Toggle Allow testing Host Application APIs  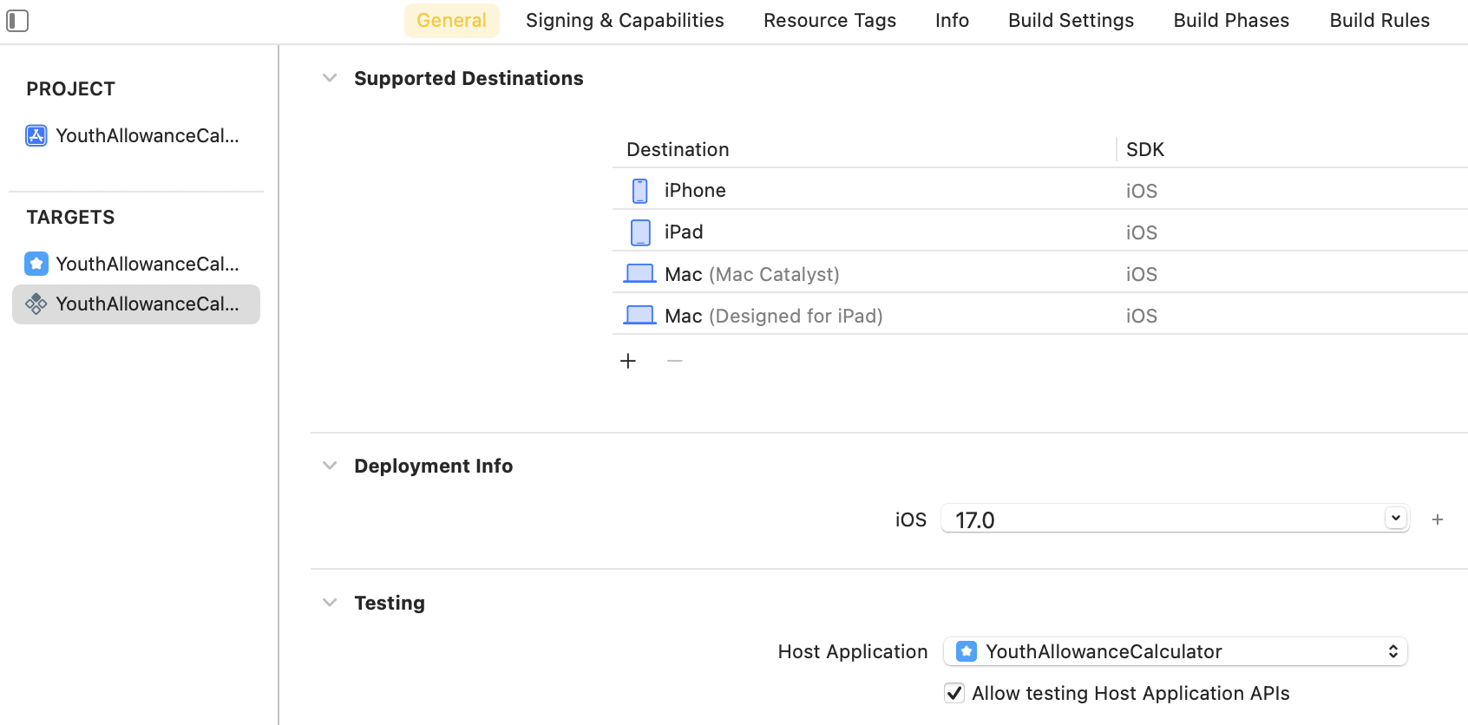pos(954,693)
